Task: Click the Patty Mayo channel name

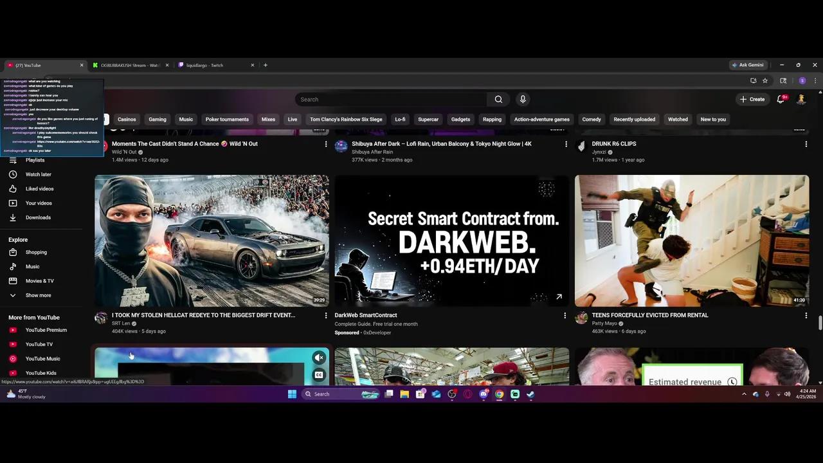Action: point(604,323)
